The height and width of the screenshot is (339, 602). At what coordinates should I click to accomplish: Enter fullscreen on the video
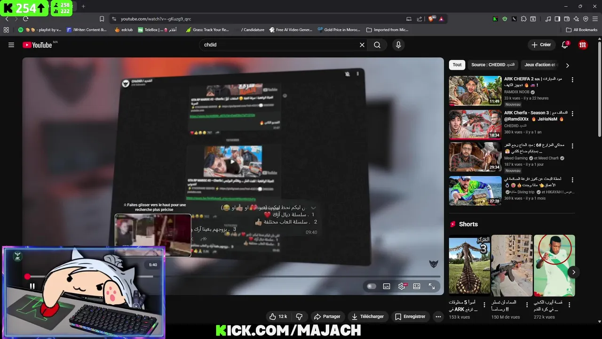pos(432,286)
